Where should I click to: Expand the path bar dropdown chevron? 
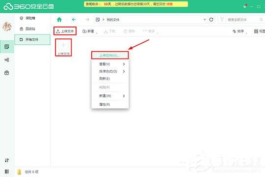[205, 20]
